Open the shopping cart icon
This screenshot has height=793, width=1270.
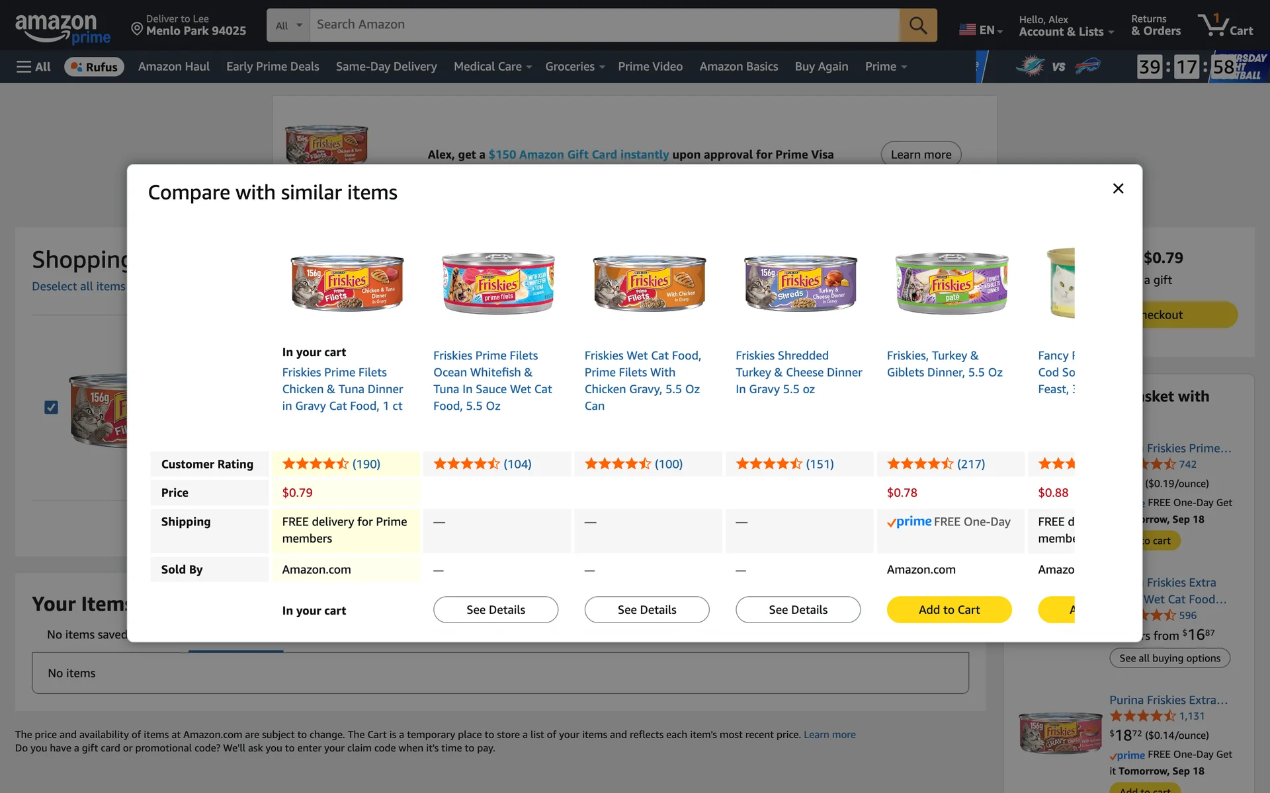pos(1225,26)
